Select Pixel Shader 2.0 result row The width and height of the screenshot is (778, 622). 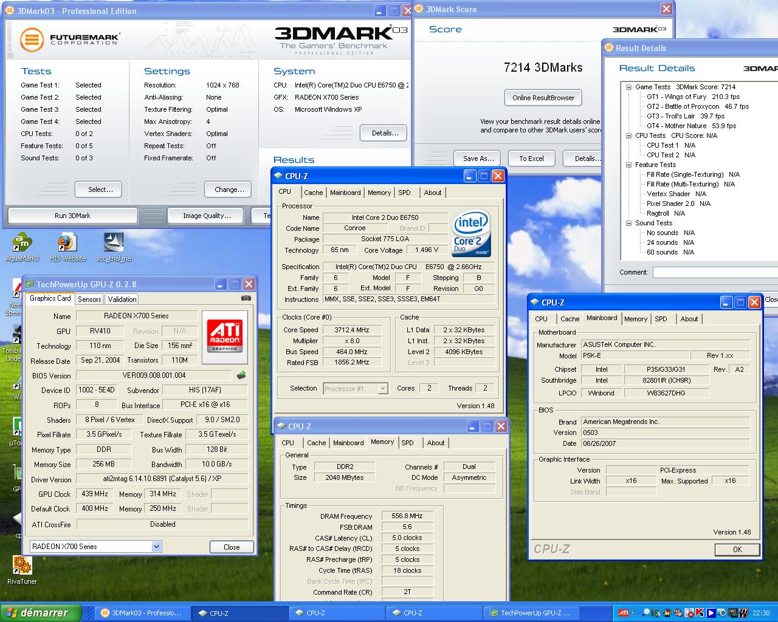(678, 203)
